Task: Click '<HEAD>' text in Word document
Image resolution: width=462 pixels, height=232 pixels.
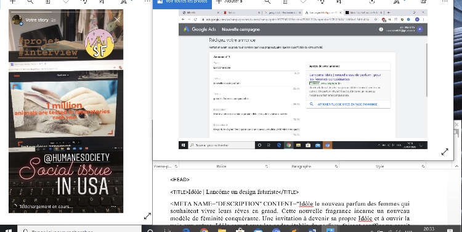Action: pos(180,180)
